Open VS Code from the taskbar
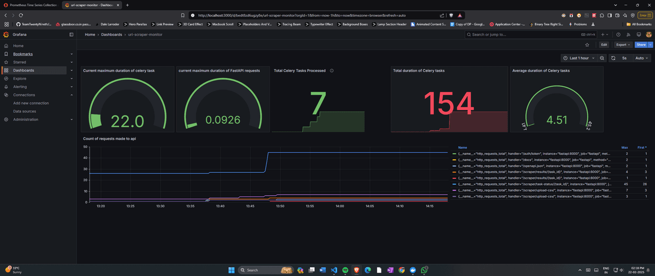655x276 pixels. tap(334, 270)
